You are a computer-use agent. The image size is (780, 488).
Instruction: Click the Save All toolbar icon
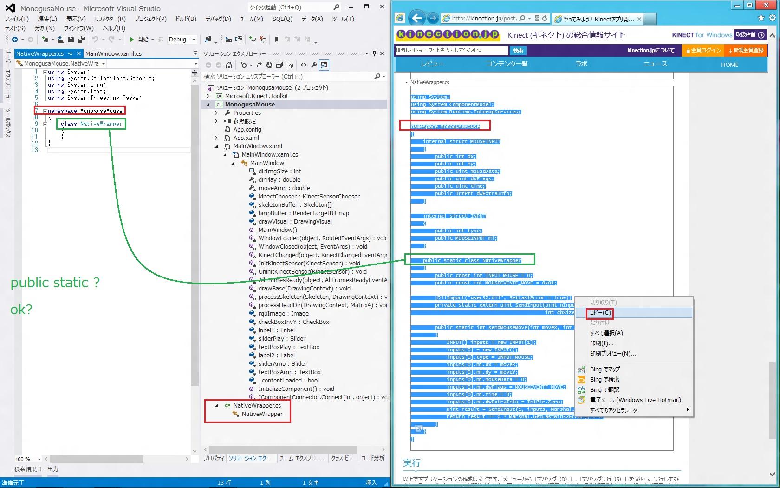coord(81,40)
